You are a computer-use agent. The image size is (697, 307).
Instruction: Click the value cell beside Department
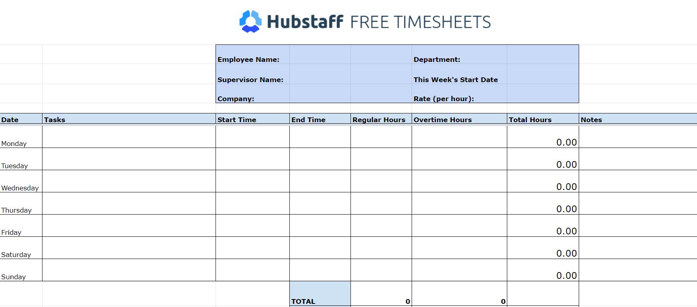(543, 54)
